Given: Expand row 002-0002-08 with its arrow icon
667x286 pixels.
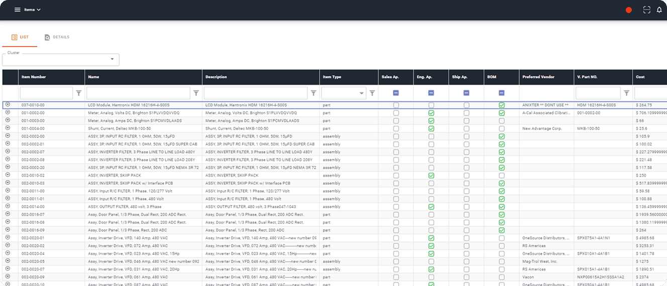Looking at the screenshot, I should tap(8, 159).
